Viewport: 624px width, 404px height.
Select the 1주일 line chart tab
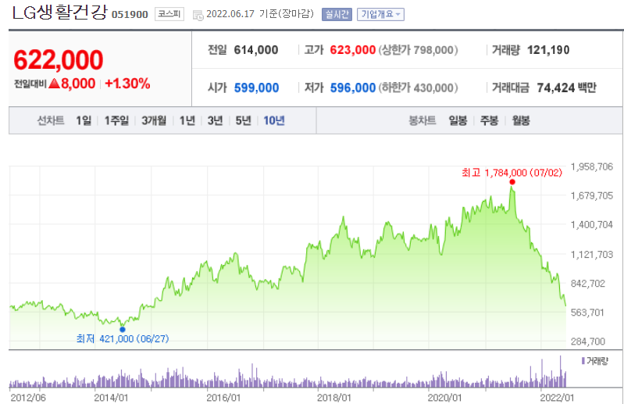click(116, 120)
